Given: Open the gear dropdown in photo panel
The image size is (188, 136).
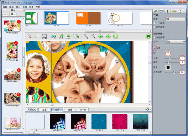Looking at the screenshot, I should [x=13, y=14].
